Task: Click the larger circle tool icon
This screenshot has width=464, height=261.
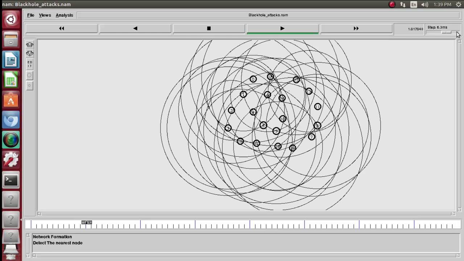Action: (30, 75)
